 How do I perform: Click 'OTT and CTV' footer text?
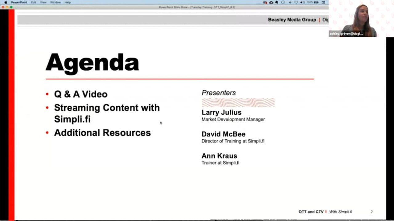(x=311, y=212)
